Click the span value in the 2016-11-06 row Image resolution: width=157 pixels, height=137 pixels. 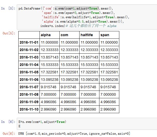(109, 80)
